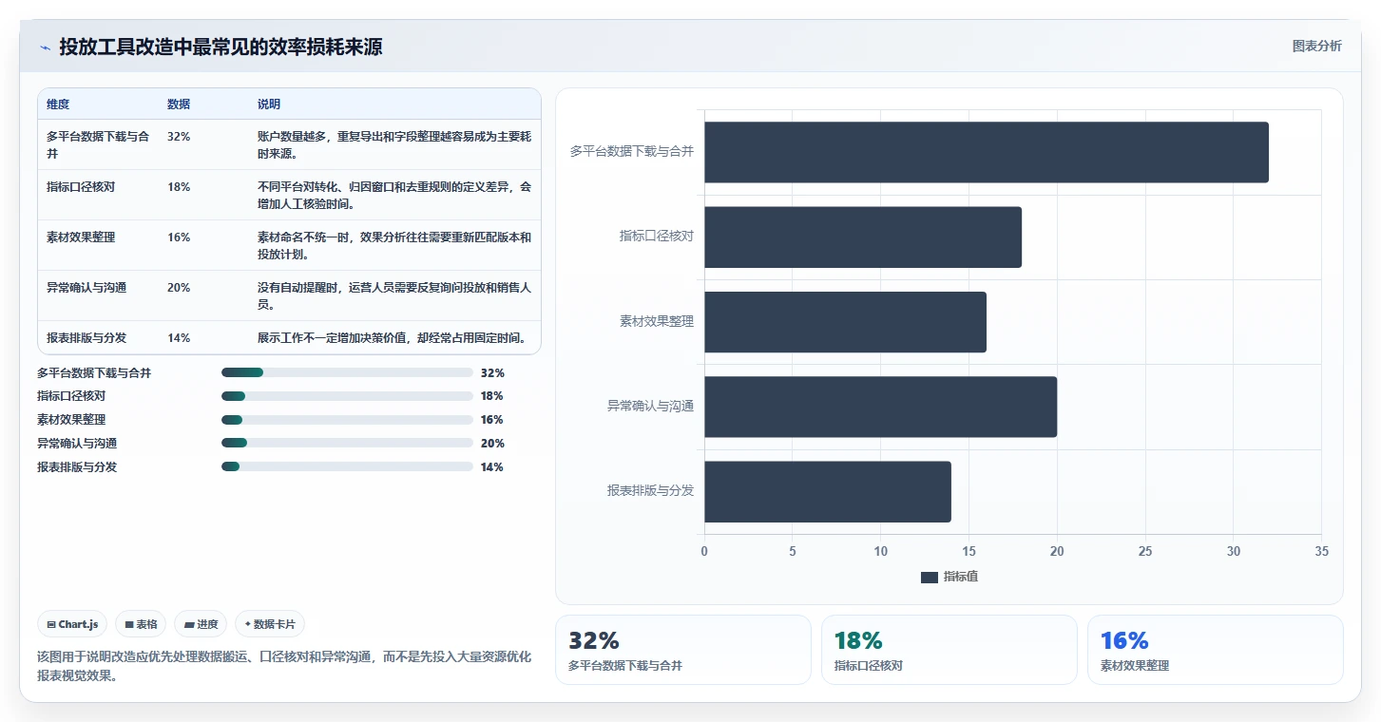Click the Chart.js tag
The image size is (1381, 722).
[x=73, y=624]
